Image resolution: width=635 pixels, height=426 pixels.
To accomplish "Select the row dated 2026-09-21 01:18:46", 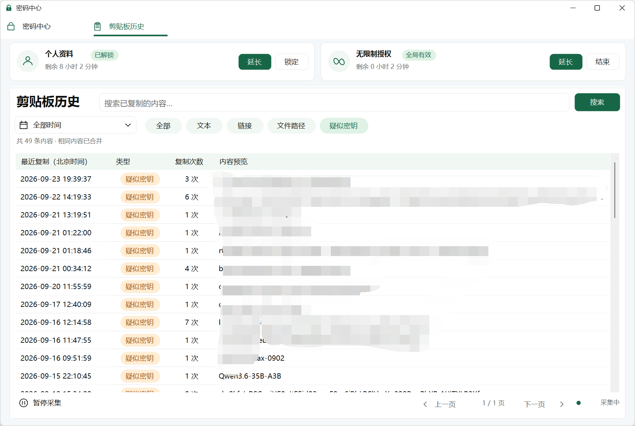I will [x=313, y=251].
